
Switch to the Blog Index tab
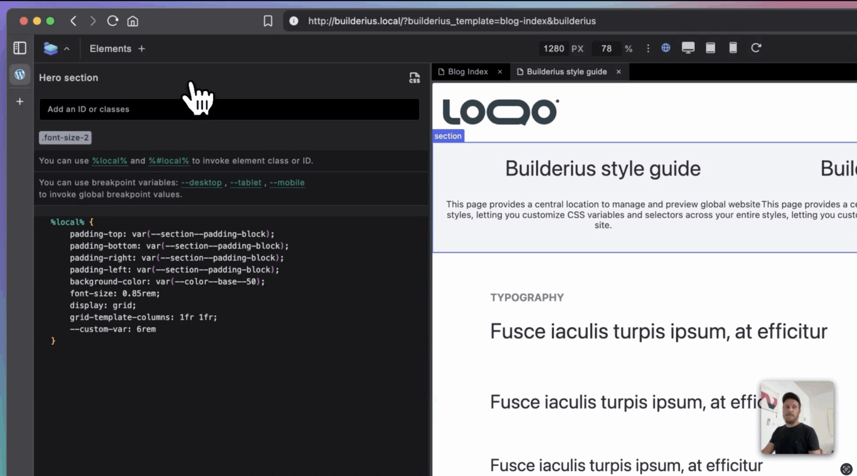[x=467, y=72]
